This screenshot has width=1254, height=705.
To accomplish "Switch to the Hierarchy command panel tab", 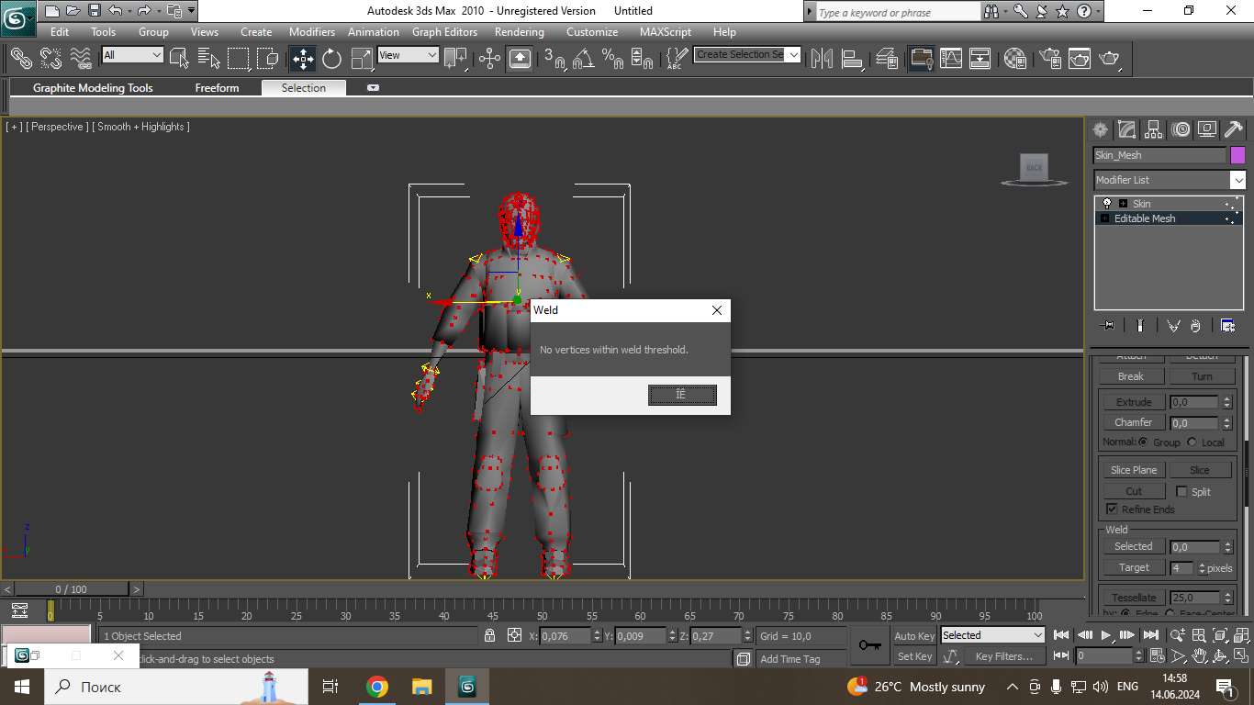I will click(1154, 129).
